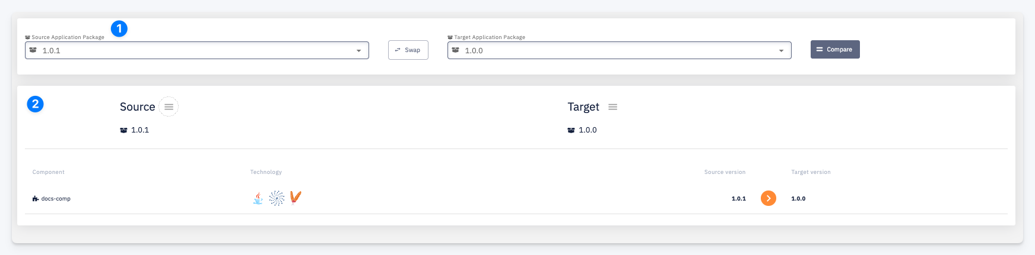Image resolution: width=1035 pixels, height=255 pixels.
Task: Click the Component column header
Action: click(x=49, y=172)
